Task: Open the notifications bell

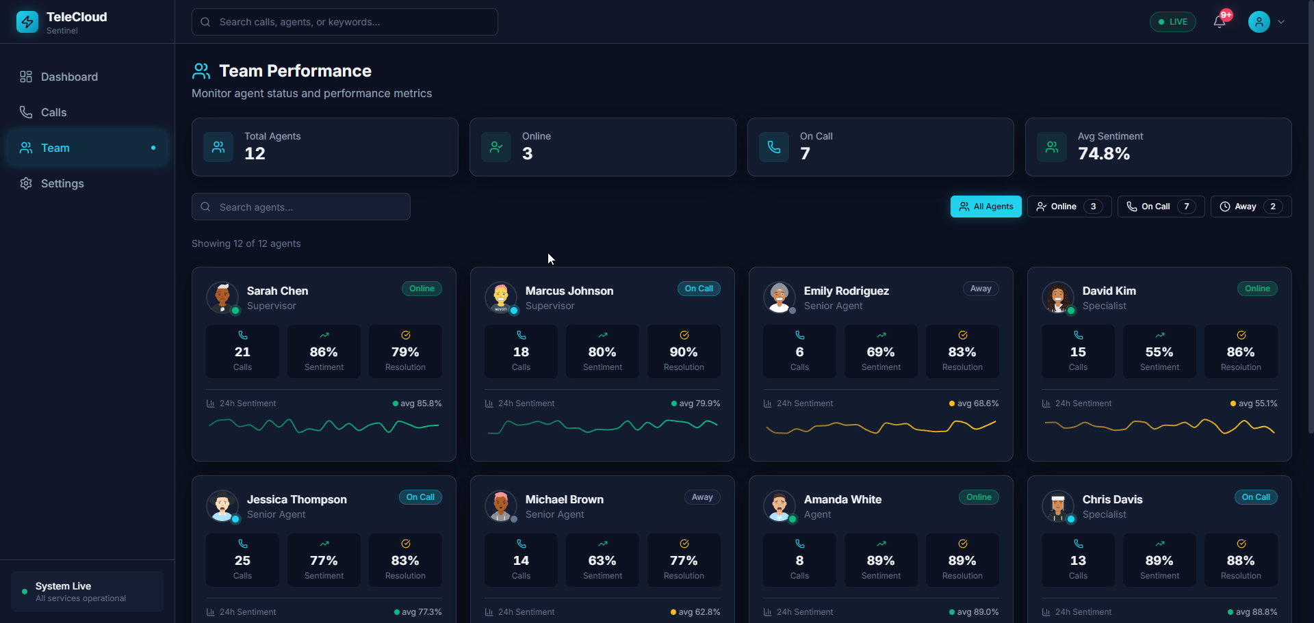Action: pos(1220,22)
